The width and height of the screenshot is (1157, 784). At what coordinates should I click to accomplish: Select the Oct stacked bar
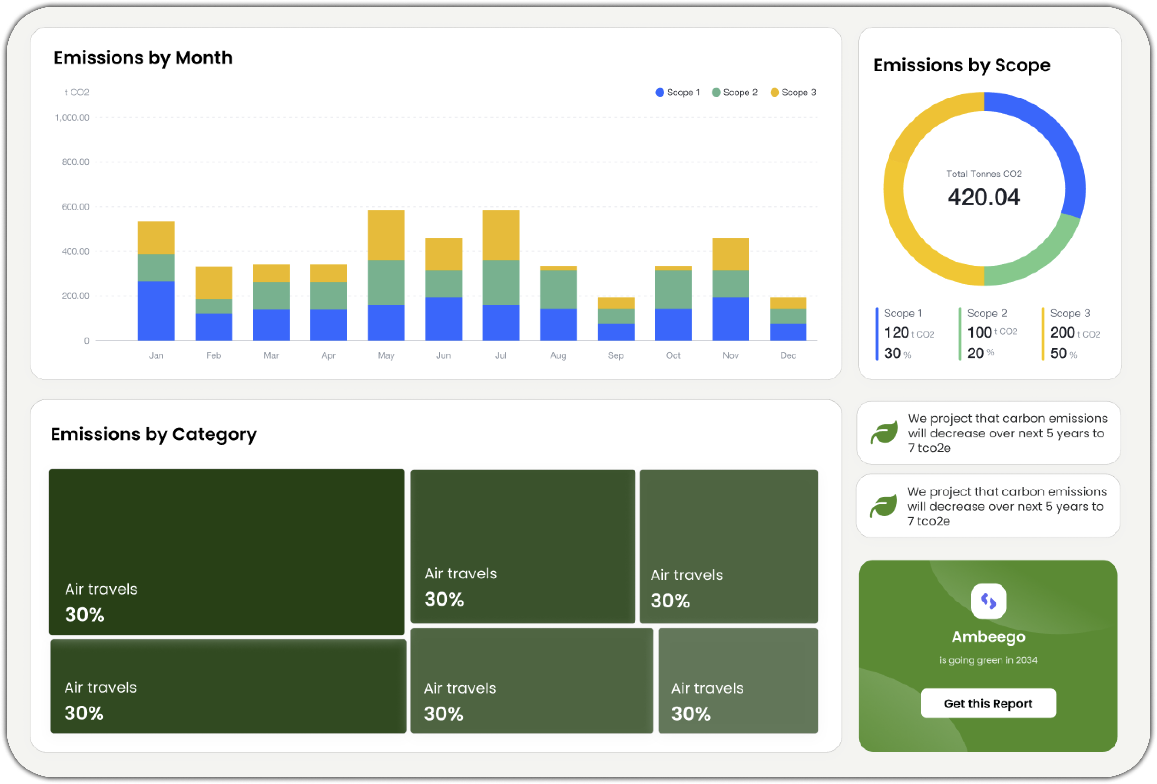673,303
